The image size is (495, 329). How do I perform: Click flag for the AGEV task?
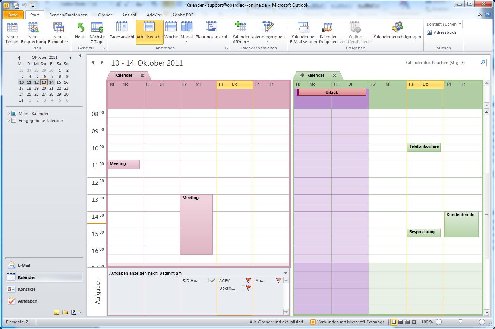[x=249, y=281]
